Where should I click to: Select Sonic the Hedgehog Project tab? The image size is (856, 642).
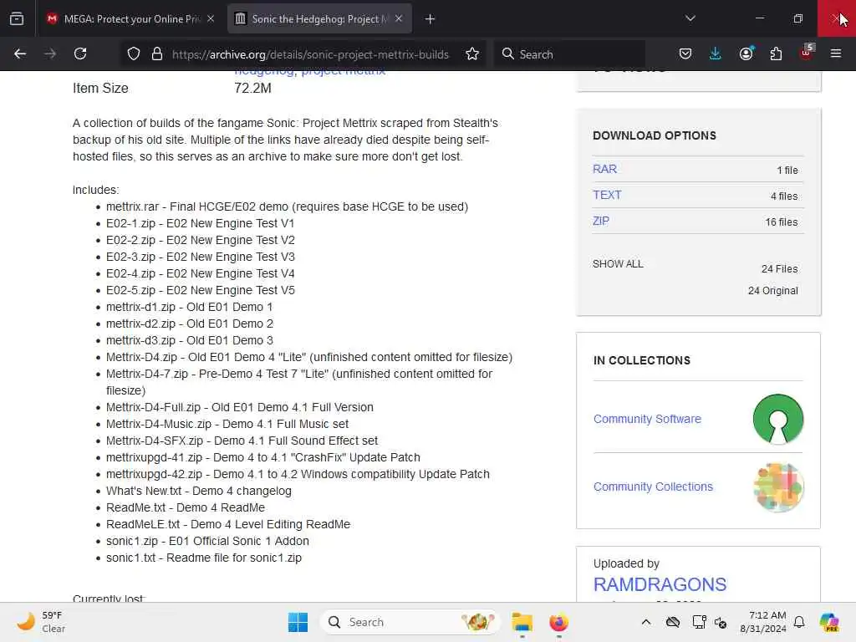coord(319,18)
